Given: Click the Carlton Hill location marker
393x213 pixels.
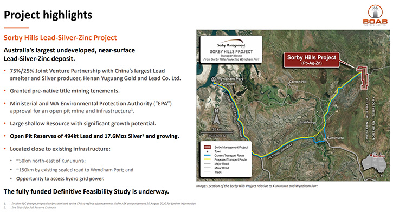Looking at the screenshot, I should pos(289,84).
